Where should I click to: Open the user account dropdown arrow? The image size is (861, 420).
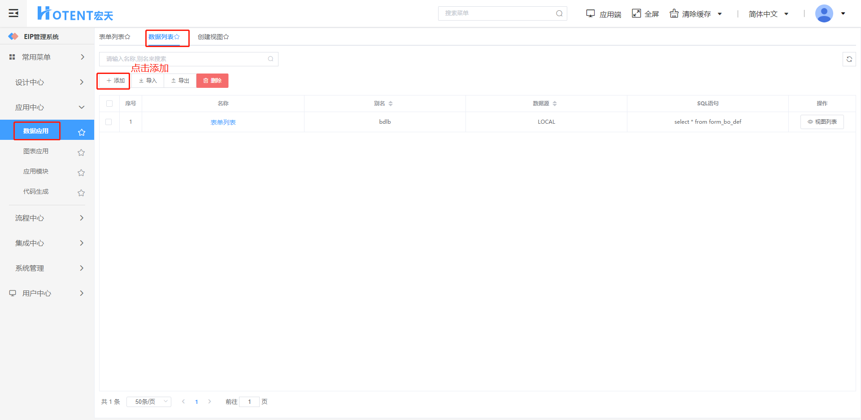(x=843, y=13)
